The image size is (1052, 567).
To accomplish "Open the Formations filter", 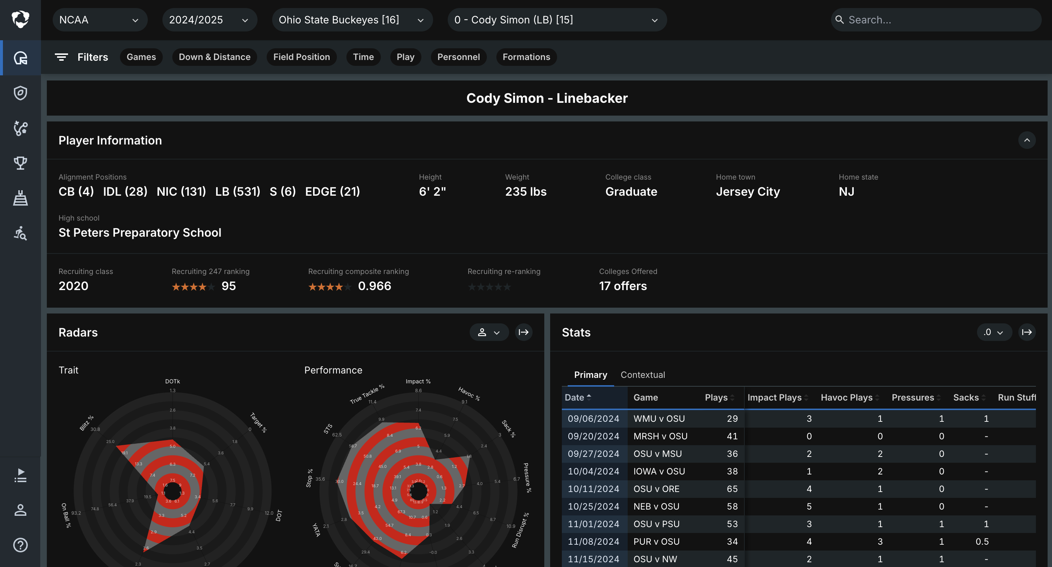I will pyautogui.click(x=526, y=57).
